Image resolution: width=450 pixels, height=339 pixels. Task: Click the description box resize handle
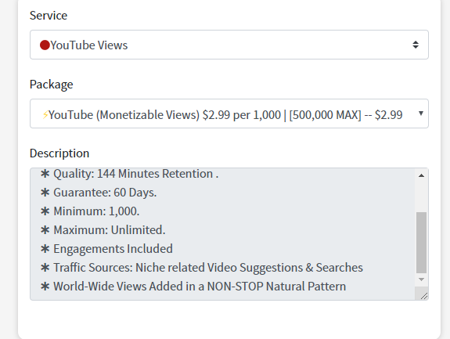423,295
